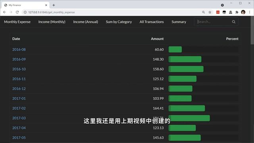Open the 2017-03 month link

(19, 118)
